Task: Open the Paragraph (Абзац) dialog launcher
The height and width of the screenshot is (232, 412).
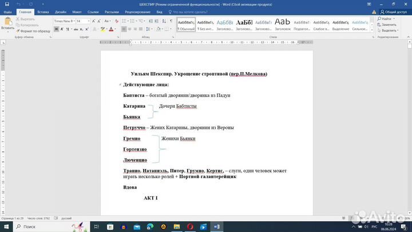Action: [173, 37]
